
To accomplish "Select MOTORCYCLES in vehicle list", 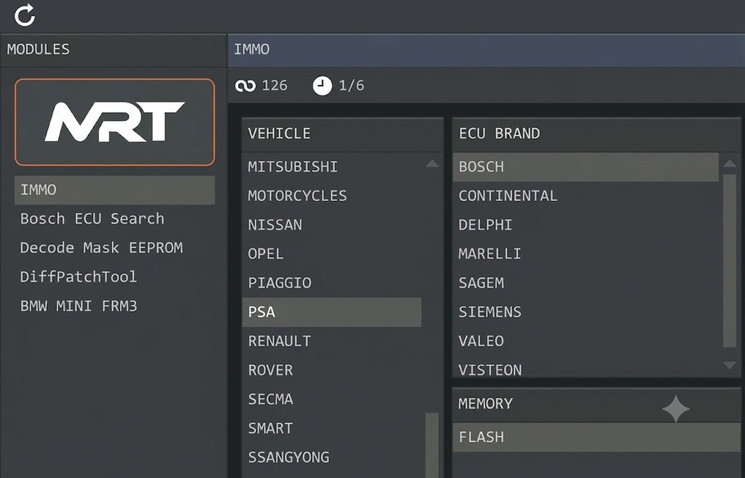I will point(332,196).
